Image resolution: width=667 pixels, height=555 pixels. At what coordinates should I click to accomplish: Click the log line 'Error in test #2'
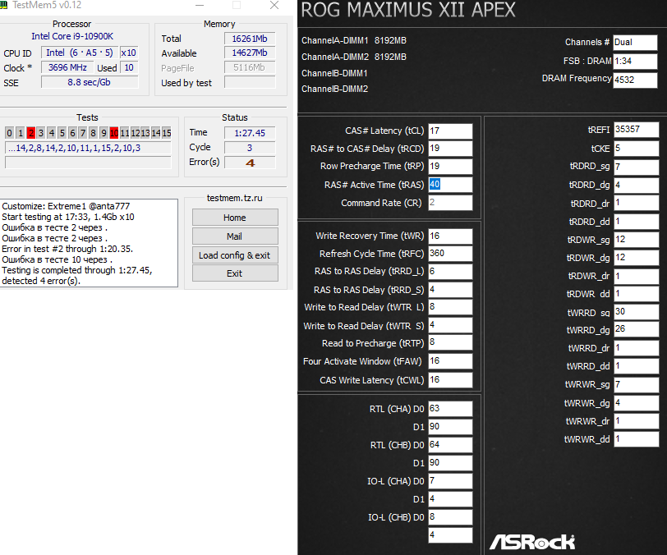67,249
